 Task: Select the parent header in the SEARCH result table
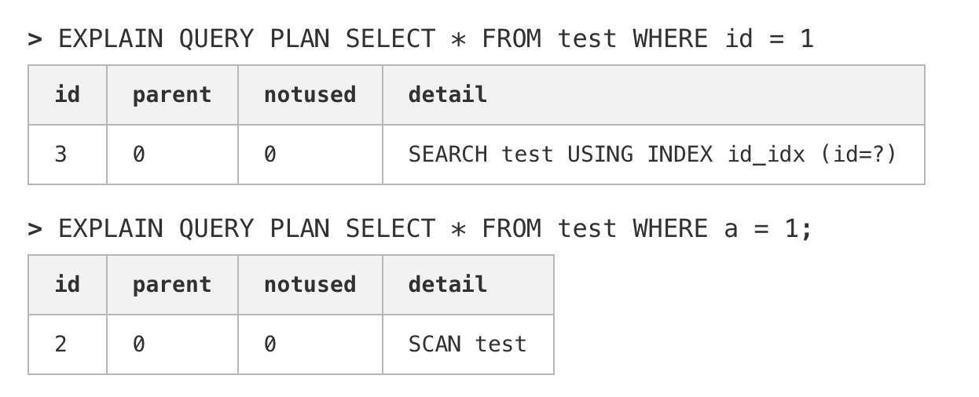click(x=172, y=95)
